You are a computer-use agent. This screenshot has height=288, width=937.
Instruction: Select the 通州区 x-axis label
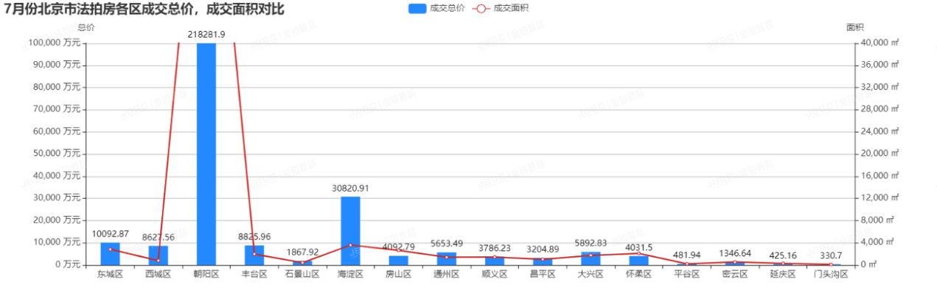[x=447, y=274]
